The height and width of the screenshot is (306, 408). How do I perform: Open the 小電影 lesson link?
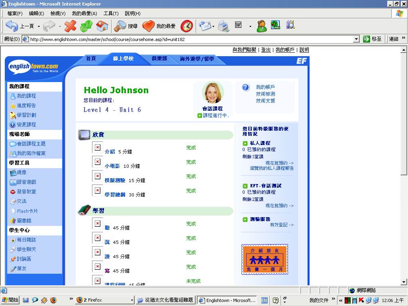[112, 166]
